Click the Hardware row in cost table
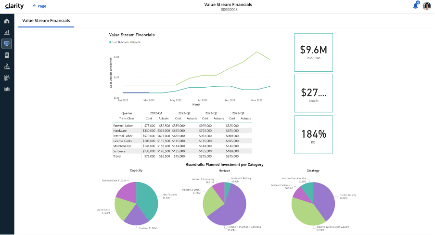 tap(119, 131)
